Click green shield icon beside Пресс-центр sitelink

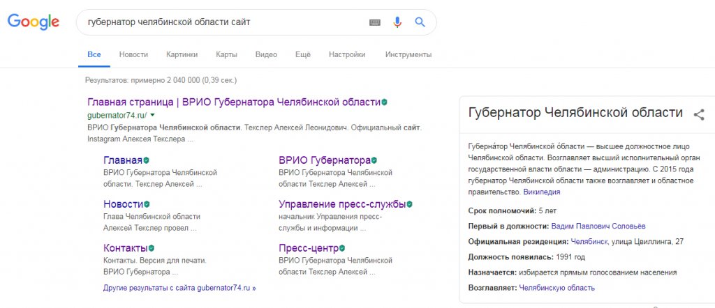[343, 248]
